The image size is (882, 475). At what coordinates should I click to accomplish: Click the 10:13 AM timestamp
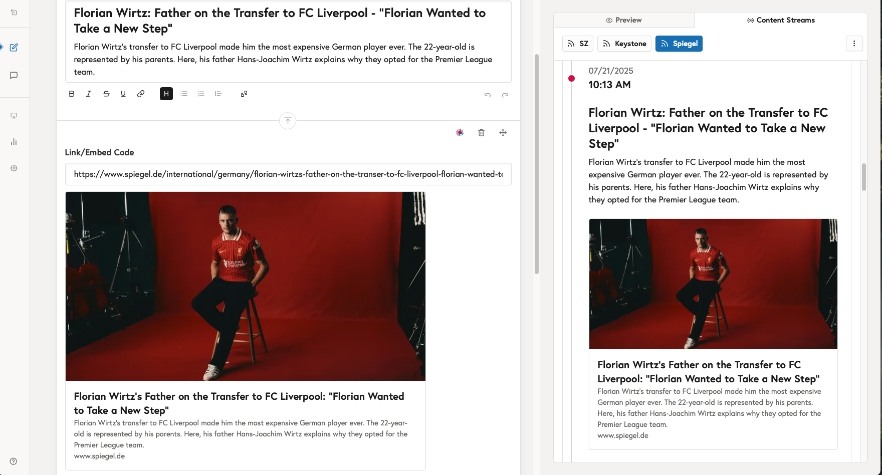tap(609, 85)
